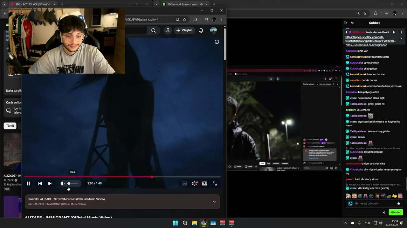Open the chat emoji picker
The width and height of the screenshot is (407, 228).
tap(399, 204)
